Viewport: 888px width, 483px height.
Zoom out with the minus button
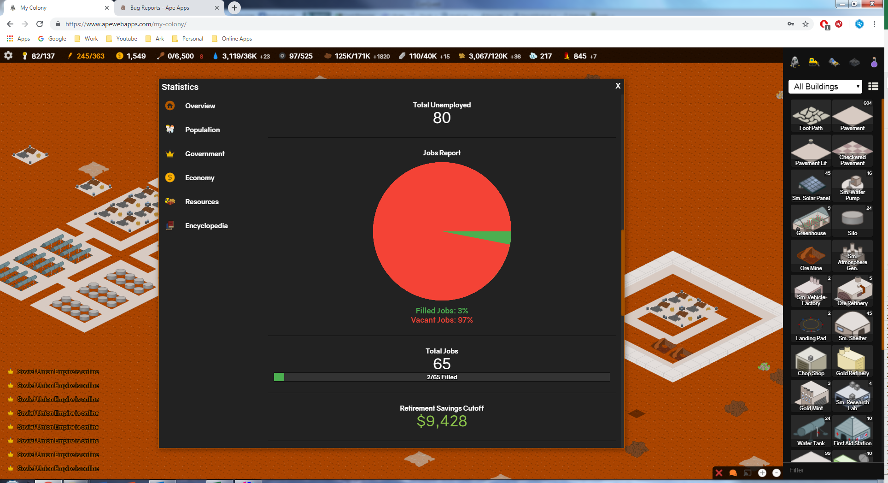tap(777, 473)
